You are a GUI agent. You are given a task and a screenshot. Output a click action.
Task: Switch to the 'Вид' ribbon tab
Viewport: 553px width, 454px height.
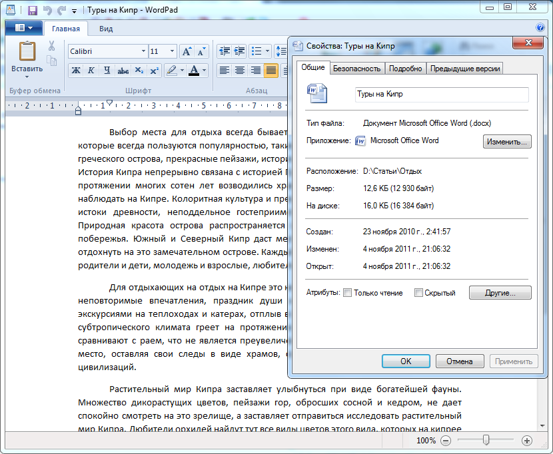point(106,29)
